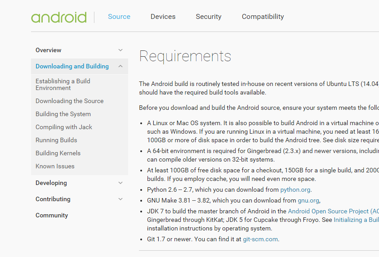379x257 pixels.
Task: Expand the Contributing section chevron
Action: coord(120,199)
